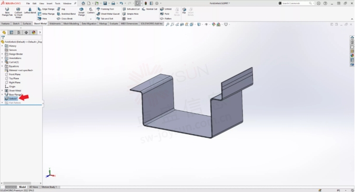Open the ConfigurationManager tab icon

pos(19,33)
